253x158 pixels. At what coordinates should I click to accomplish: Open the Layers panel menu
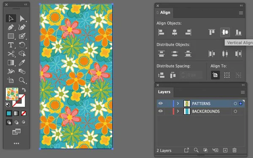point(243,92)
